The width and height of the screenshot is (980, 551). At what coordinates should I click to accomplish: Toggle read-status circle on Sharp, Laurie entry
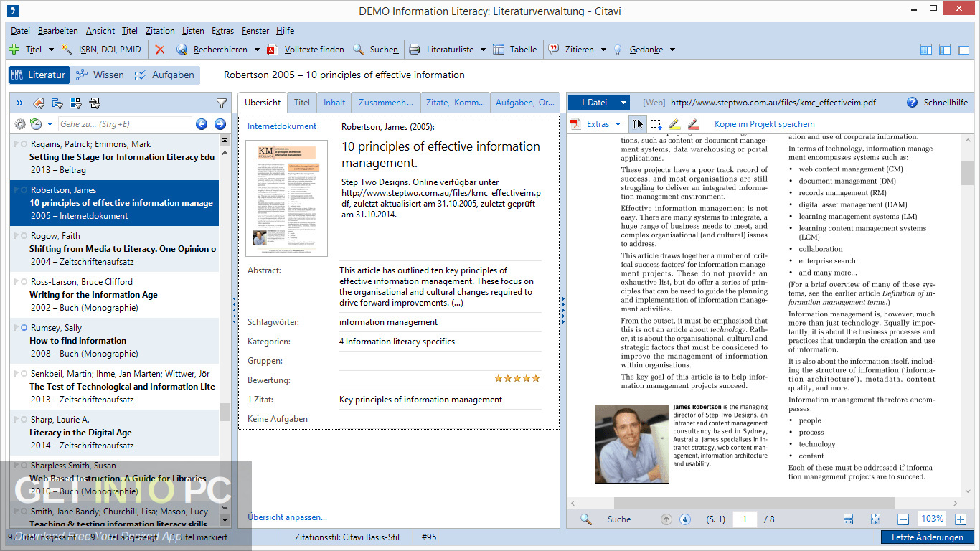pyautogui.click(x=24, y=420)
